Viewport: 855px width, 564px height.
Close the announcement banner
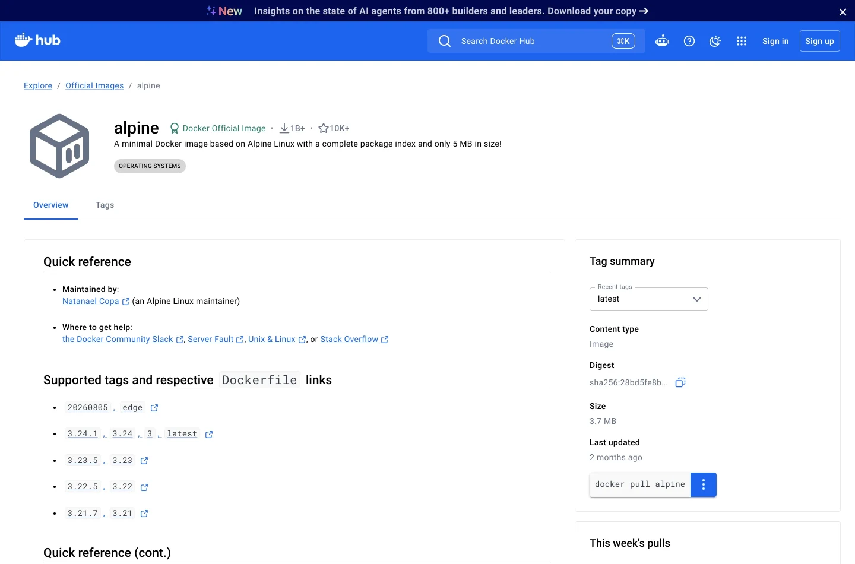pos(843,12)
